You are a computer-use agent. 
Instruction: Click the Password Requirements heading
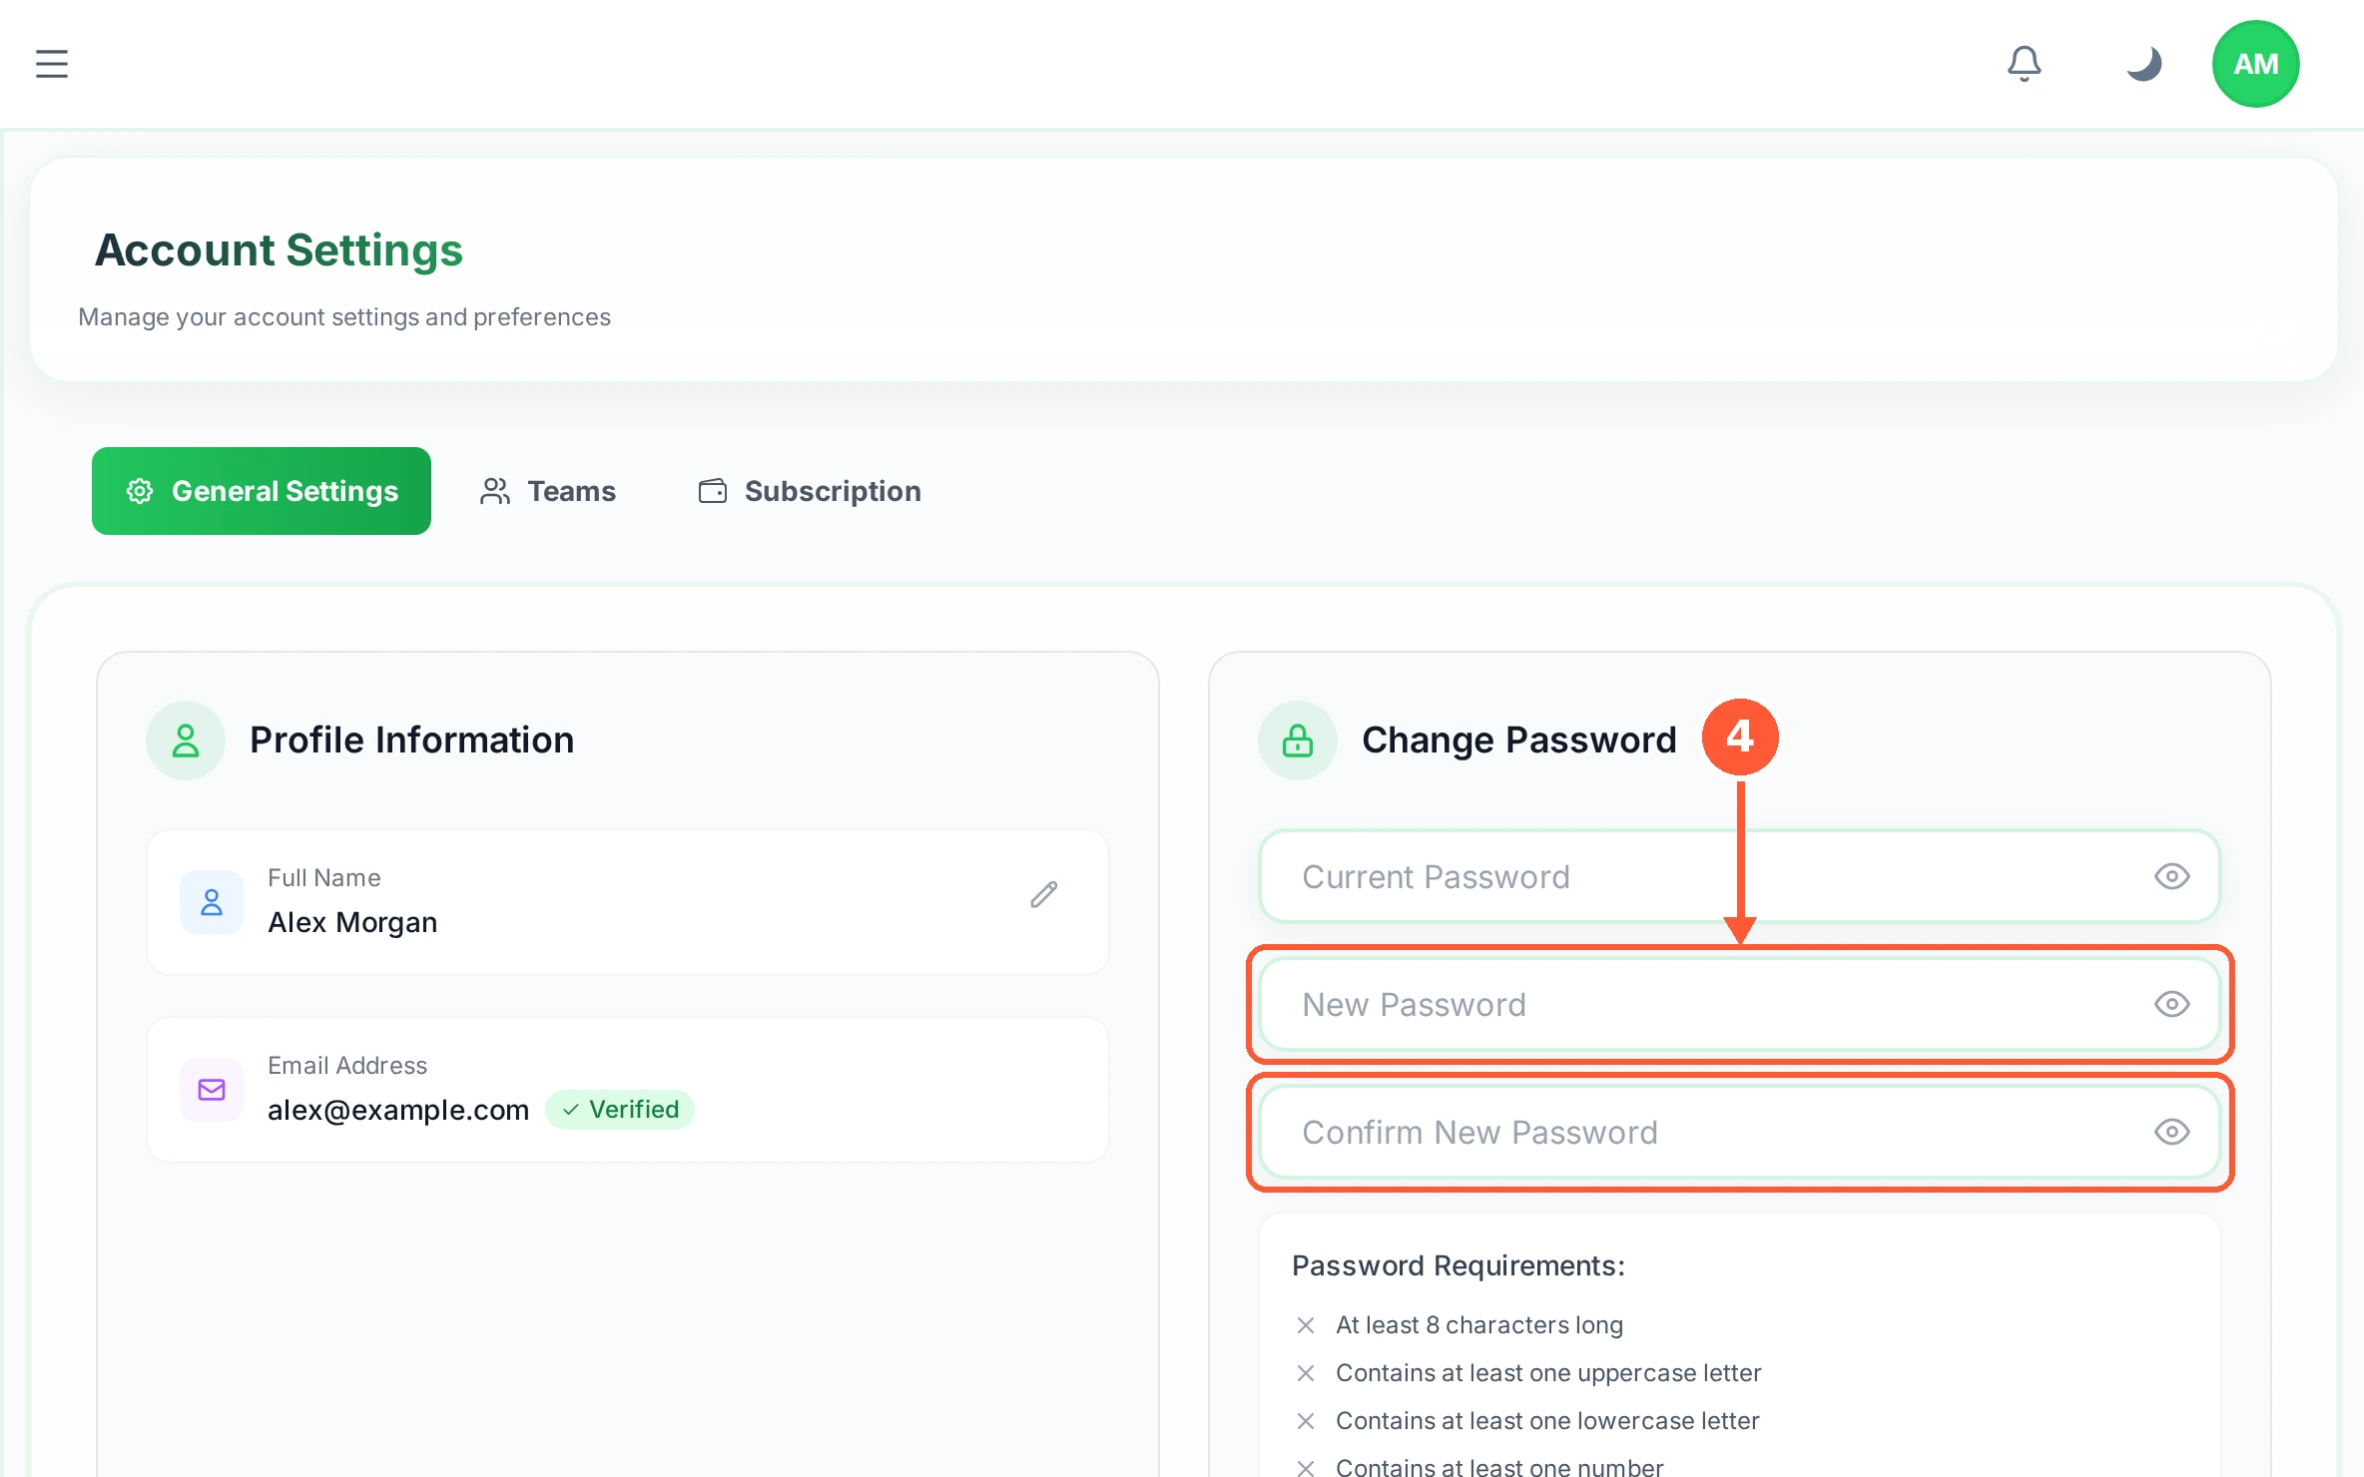coord(1459,1265)
